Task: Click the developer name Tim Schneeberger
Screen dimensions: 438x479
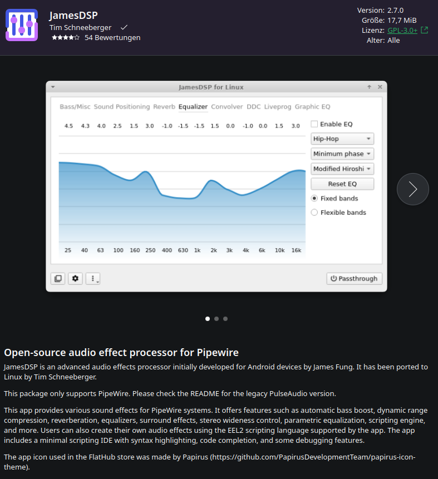Action: pos(80,27)
